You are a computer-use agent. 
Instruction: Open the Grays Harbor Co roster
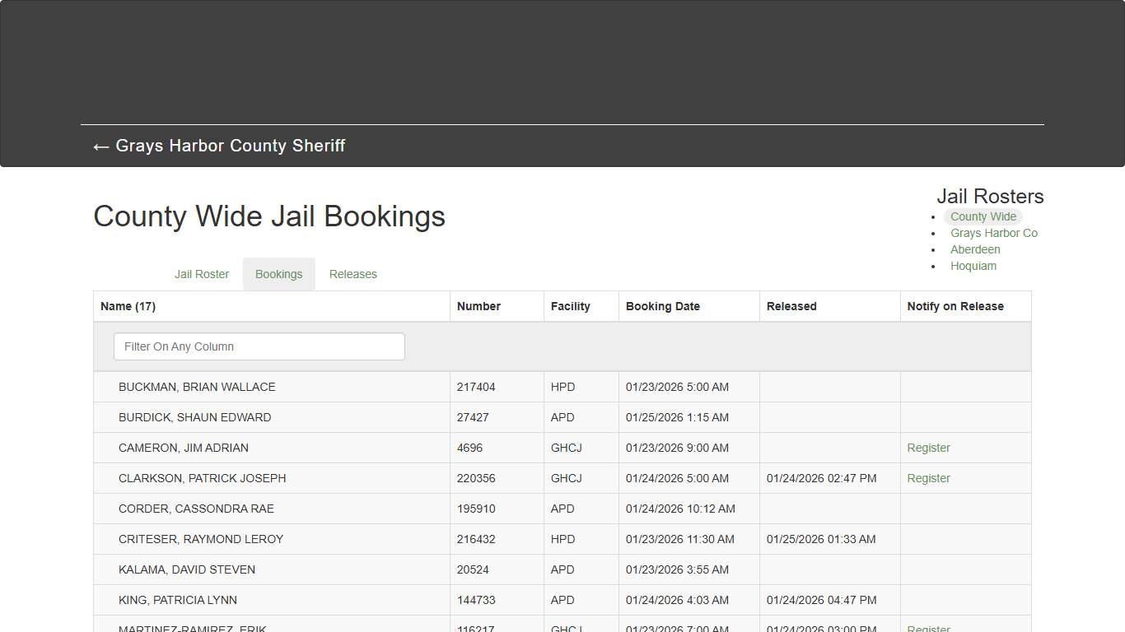tap(994, 233)
